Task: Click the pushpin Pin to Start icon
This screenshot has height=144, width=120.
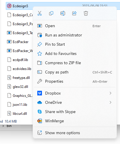Action: (40, 44)
